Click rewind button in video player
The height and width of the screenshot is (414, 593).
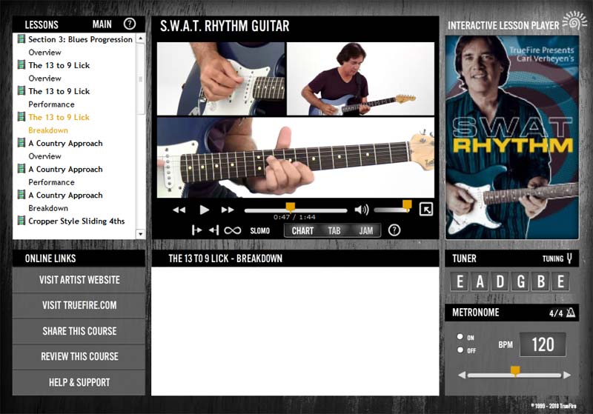(179, 210)
